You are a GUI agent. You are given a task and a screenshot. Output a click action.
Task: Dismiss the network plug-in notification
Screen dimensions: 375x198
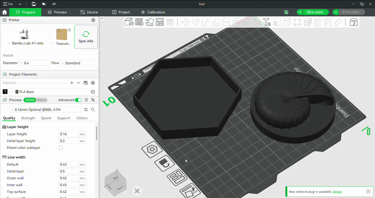pyautogui.click(x=368, y=191)
